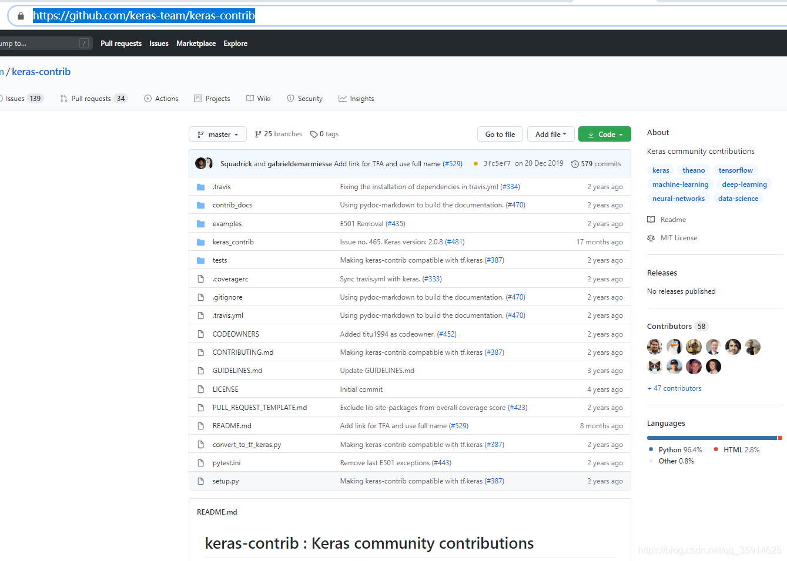Click the MIT License scale icon

tap(651, 238)
